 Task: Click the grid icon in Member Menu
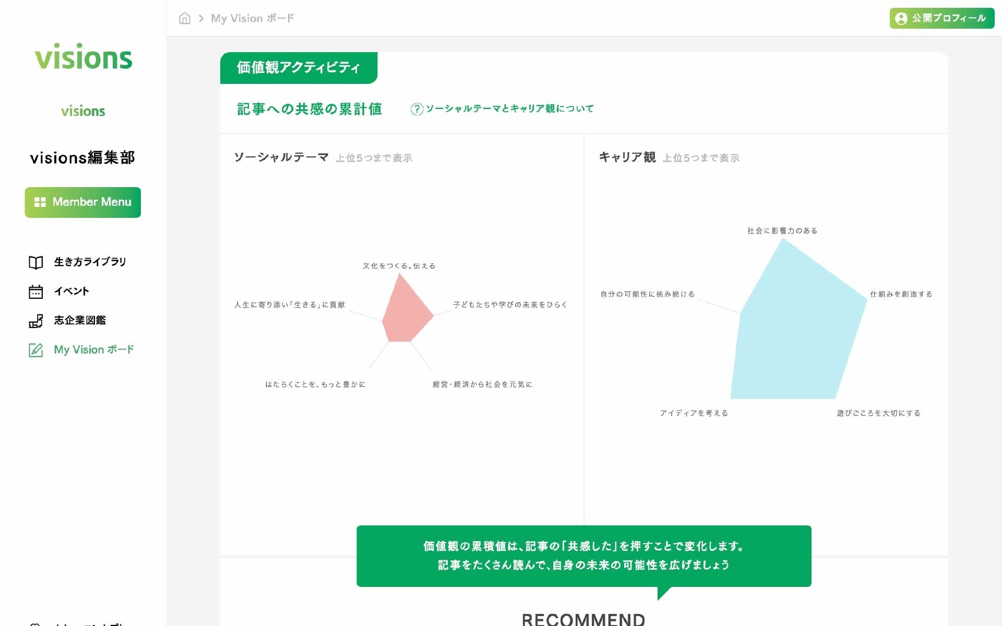[x=40, y=202]
